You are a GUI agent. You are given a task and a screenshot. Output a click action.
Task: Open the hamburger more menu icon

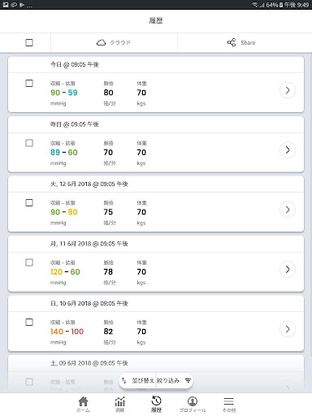point(229,401)
